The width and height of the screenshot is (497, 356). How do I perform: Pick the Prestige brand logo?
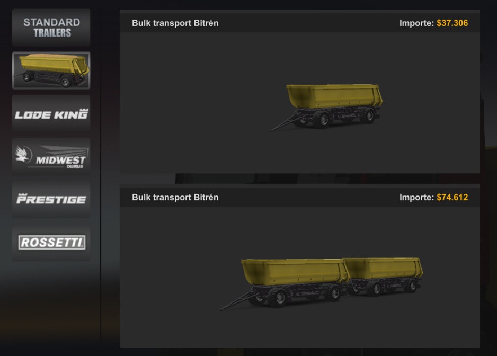point(51,199)
